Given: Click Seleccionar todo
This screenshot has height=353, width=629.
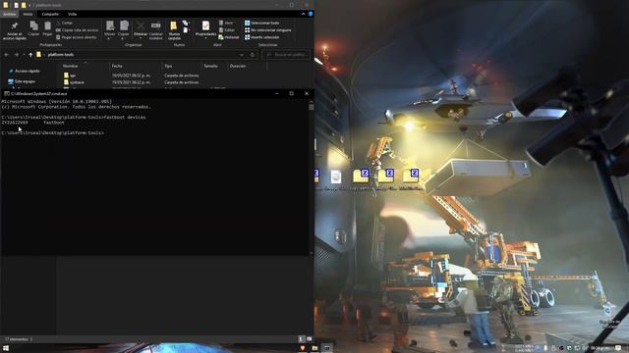Looking at the screenshot, I should [262, 23].
